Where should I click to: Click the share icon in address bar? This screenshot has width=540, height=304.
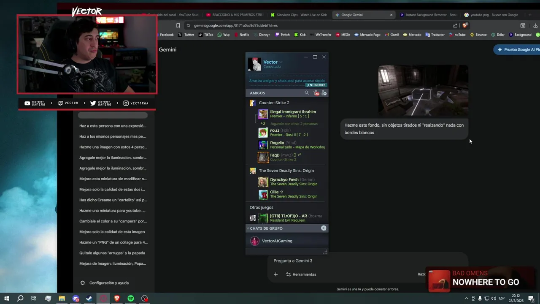(x=455, y=25)
